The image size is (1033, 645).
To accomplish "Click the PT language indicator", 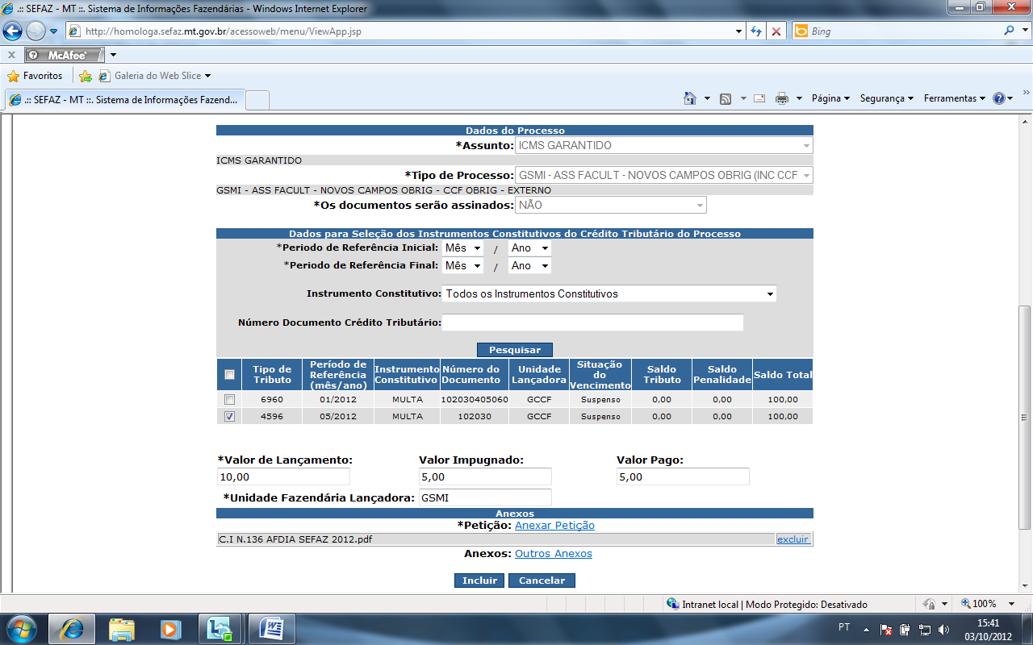I will 844,626.
